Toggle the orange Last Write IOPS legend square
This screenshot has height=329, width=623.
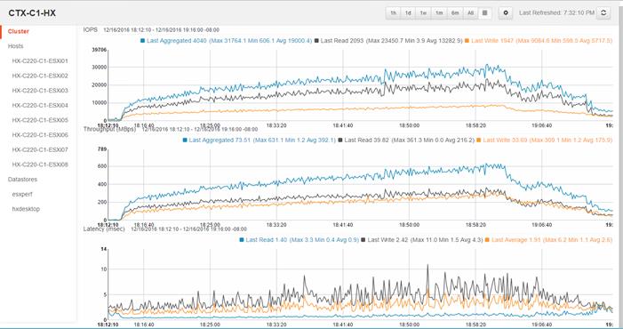pyautogui.click(x=467, y=41)
